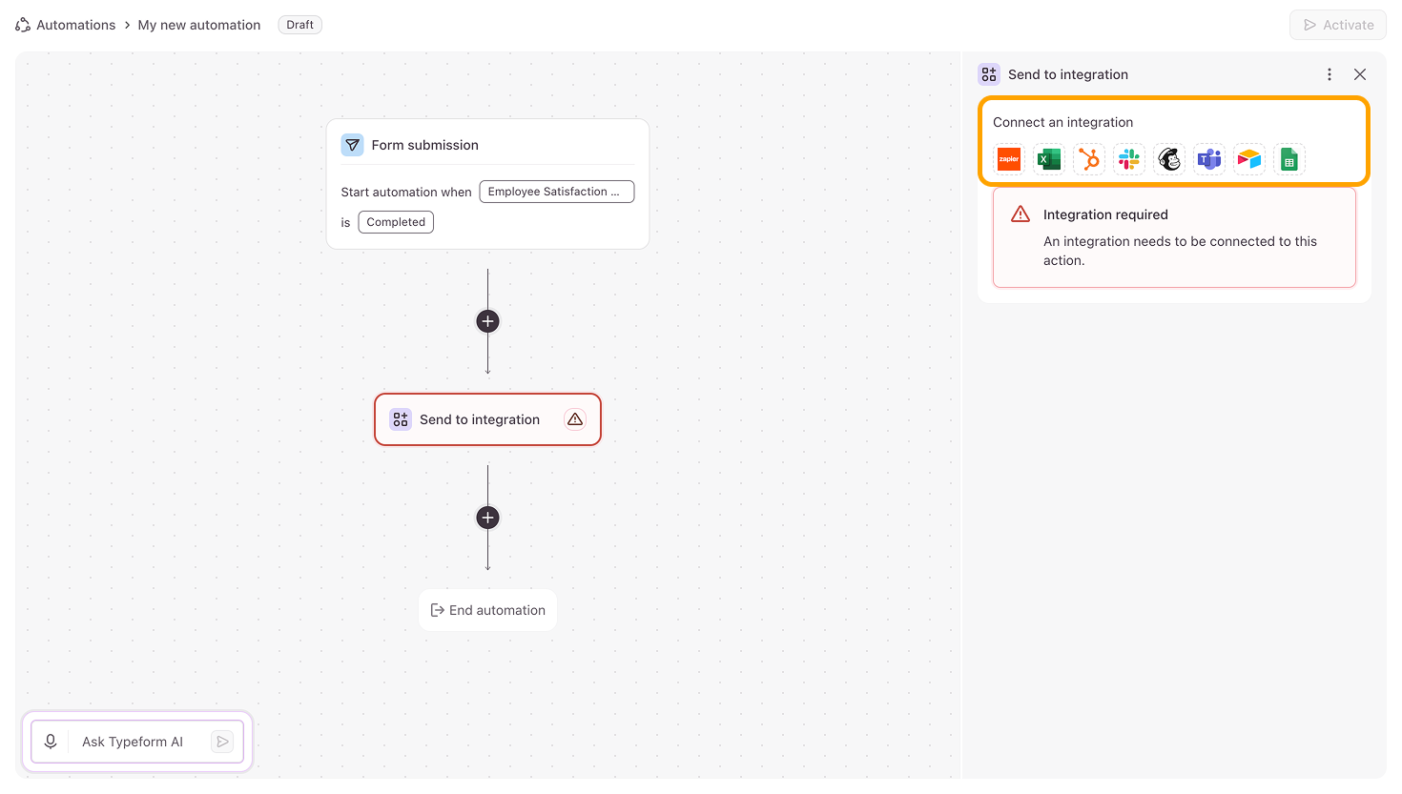Select the Microsoft Teams integration icon
Viewport: 1402px width, 794px height.
coord(1209,159)
